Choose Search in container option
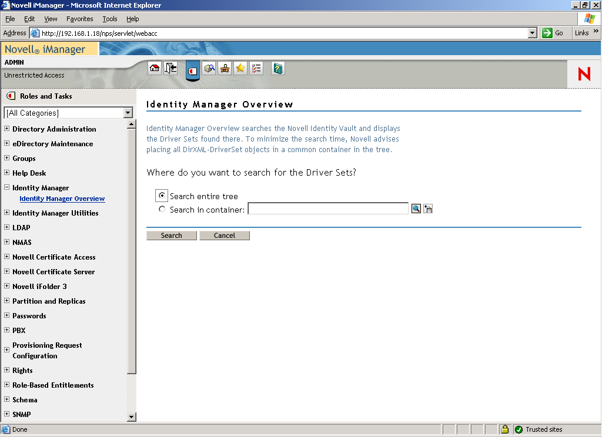Viewport: 602px width, 437px height. coord(162,209)
